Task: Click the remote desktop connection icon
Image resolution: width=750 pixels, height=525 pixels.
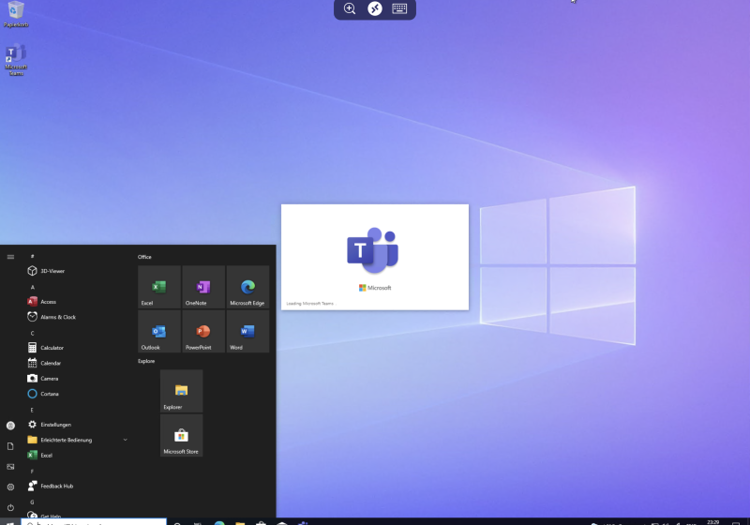Action: click(x=375, y=8)
